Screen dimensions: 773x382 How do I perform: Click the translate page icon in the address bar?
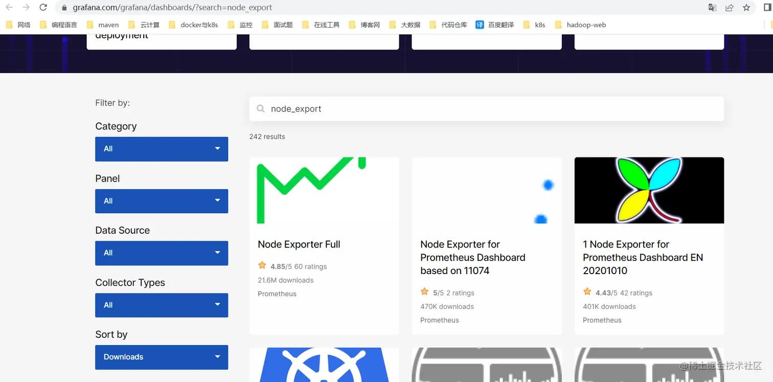[x=712, y=8]
